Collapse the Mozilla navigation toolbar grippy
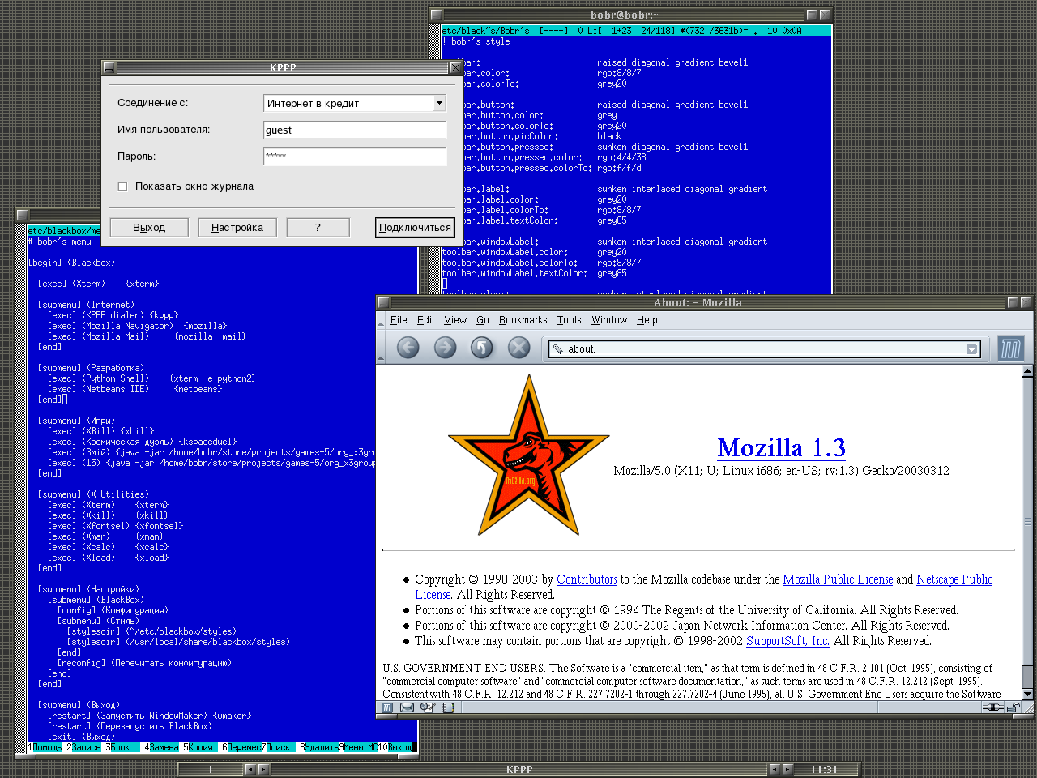The image size is (1037, 778). 381,348
